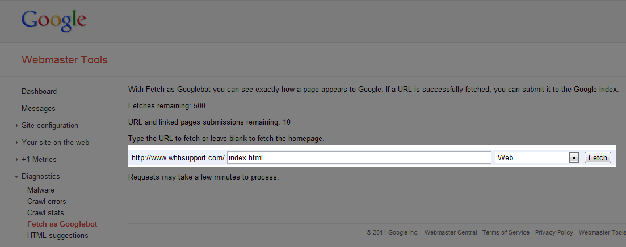Click the URL path input field
Viewport: 626px width, 247px height.
(359, 158)
